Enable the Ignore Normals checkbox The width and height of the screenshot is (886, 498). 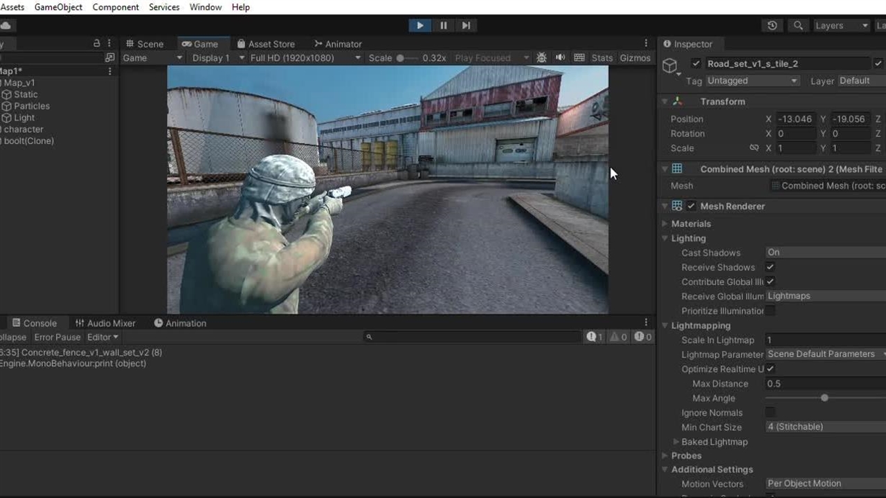click(x=770, y=412)
